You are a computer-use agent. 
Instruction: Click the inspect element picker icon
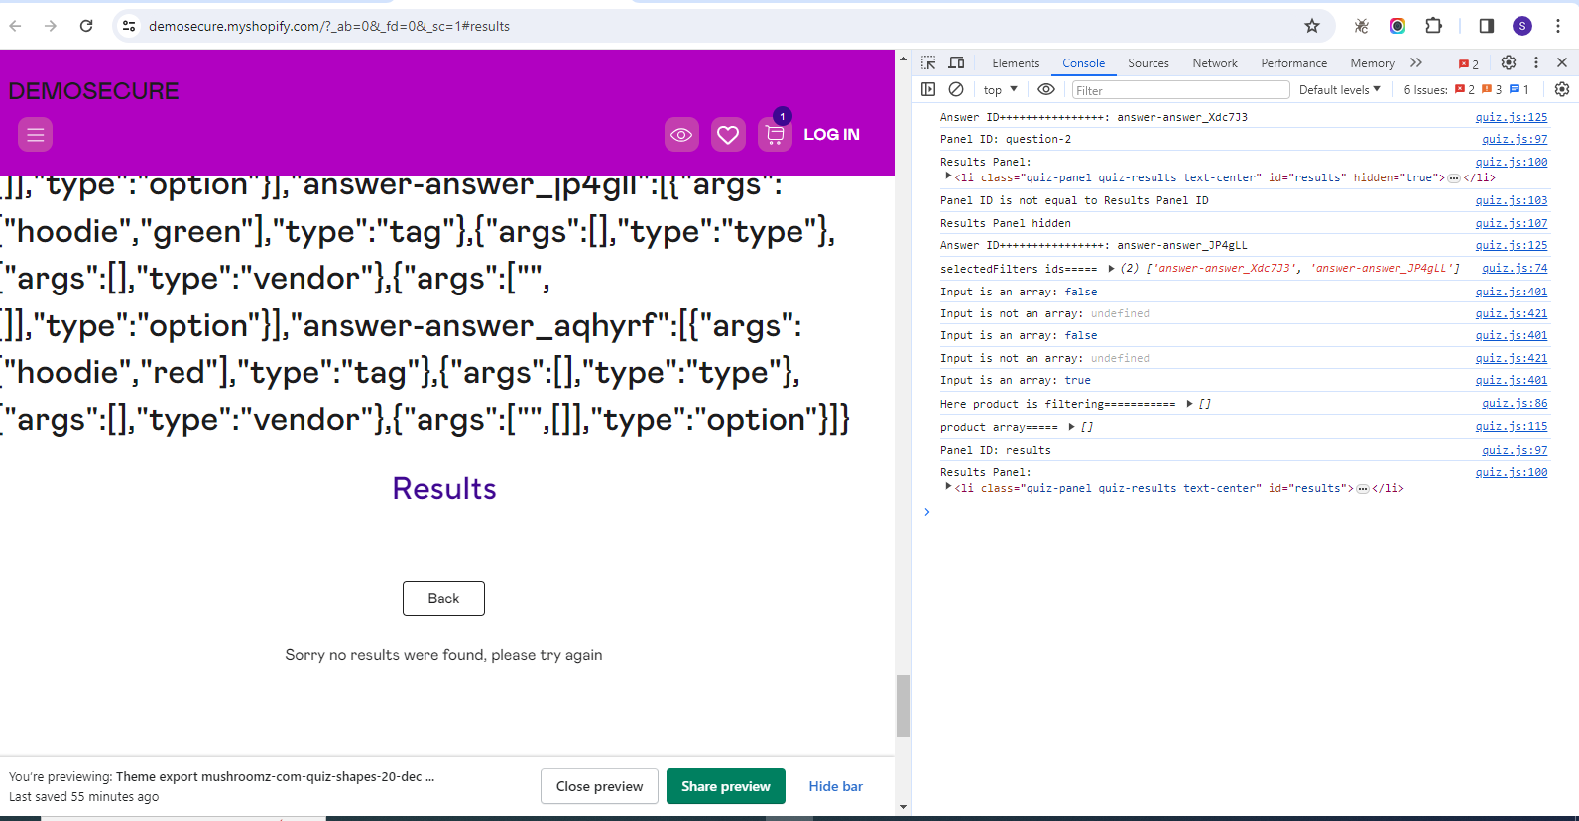(x=928, y=62)
